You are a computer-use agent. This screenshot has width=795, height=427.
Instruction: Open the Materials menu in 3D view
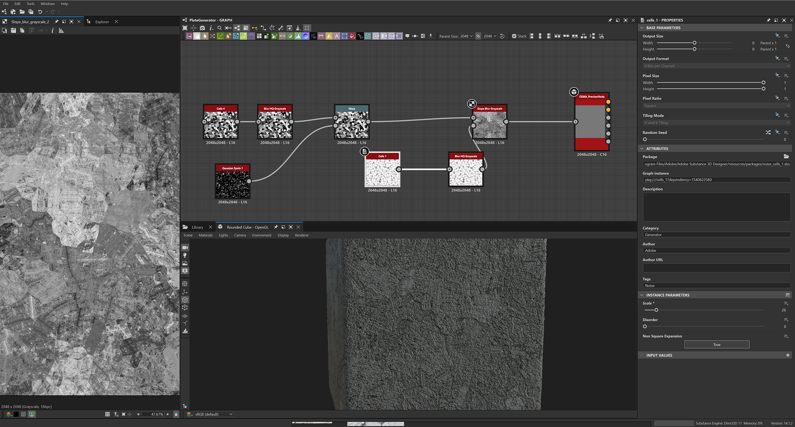coord(205,235)
